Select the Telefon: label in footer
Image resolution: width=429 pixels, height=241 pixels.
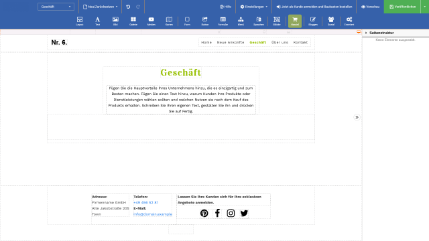pos(141,197)
